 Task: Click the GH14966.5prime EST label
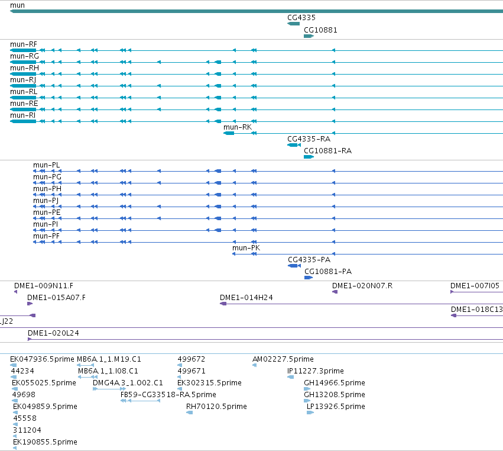click(x=335, y=383)
